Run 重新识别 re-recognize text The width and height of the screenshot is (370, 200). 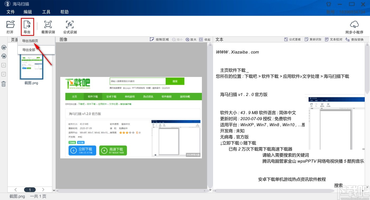[313, 40]
